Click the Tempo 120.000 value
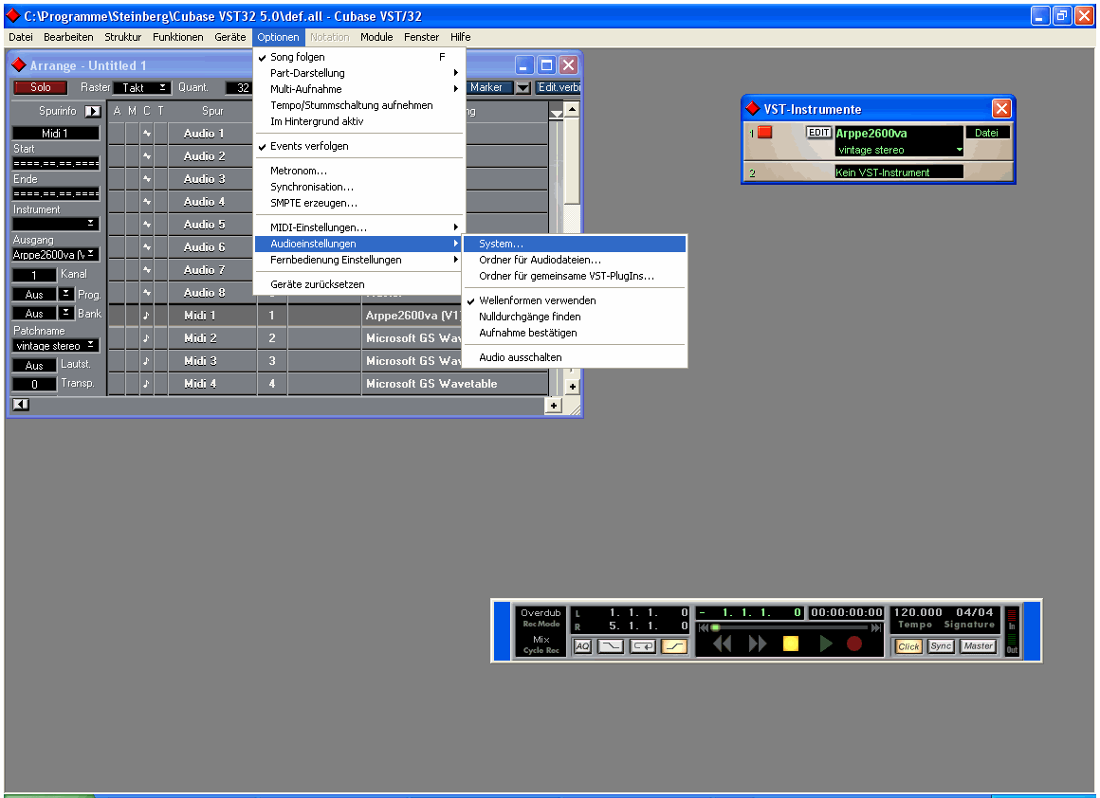Screen dimensions: 1100x798 [918, 612]
